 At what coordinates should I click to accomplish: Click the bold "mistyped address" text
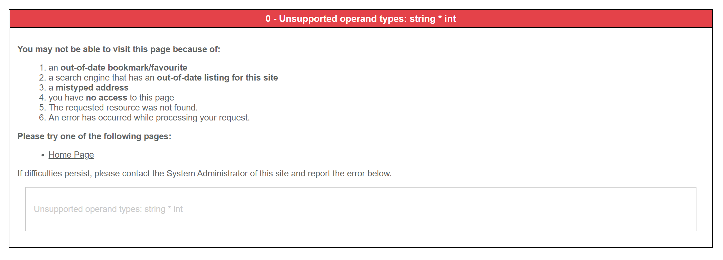(x=92, y=88)
